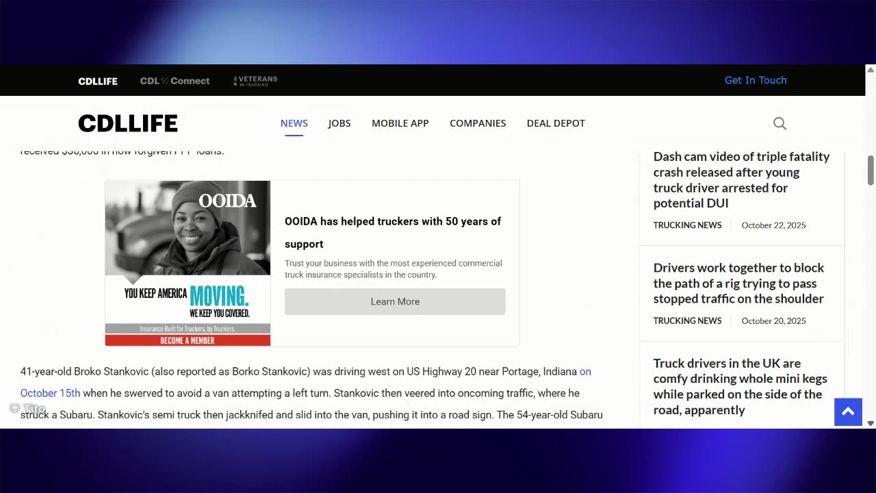Click the scrollbar down arrow
Image resolution: width=876 pixels, height=493 pixels.
click(871, 423)
